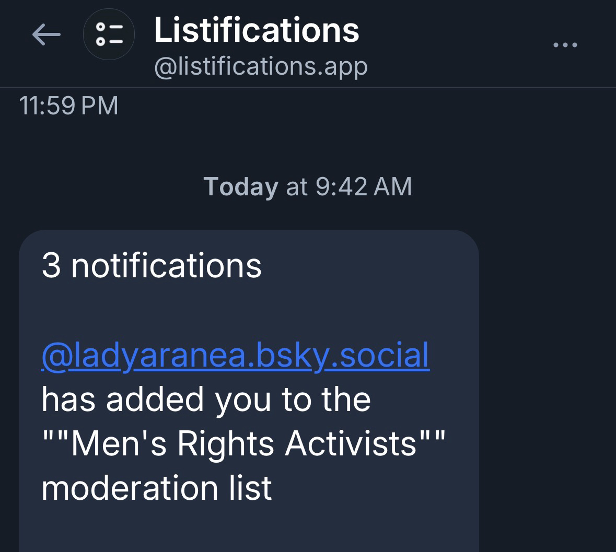Click the word "added" in the message

coord(155,400)
